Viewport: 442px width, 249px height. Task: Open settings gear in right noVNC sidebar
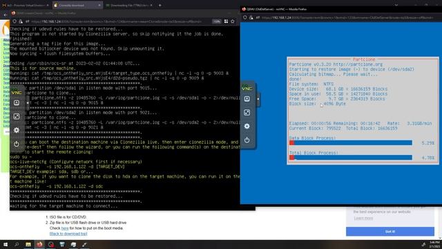click(x=247, y=126)
